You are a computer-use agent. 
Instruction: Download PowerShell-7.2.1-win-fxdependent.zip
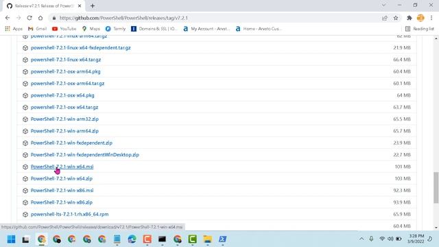click(x=71, y=143)
